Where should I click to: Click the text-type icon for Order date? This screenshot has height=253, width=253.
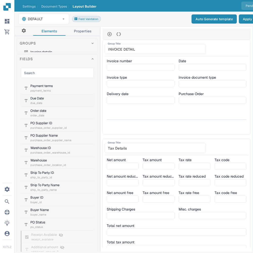26,113
